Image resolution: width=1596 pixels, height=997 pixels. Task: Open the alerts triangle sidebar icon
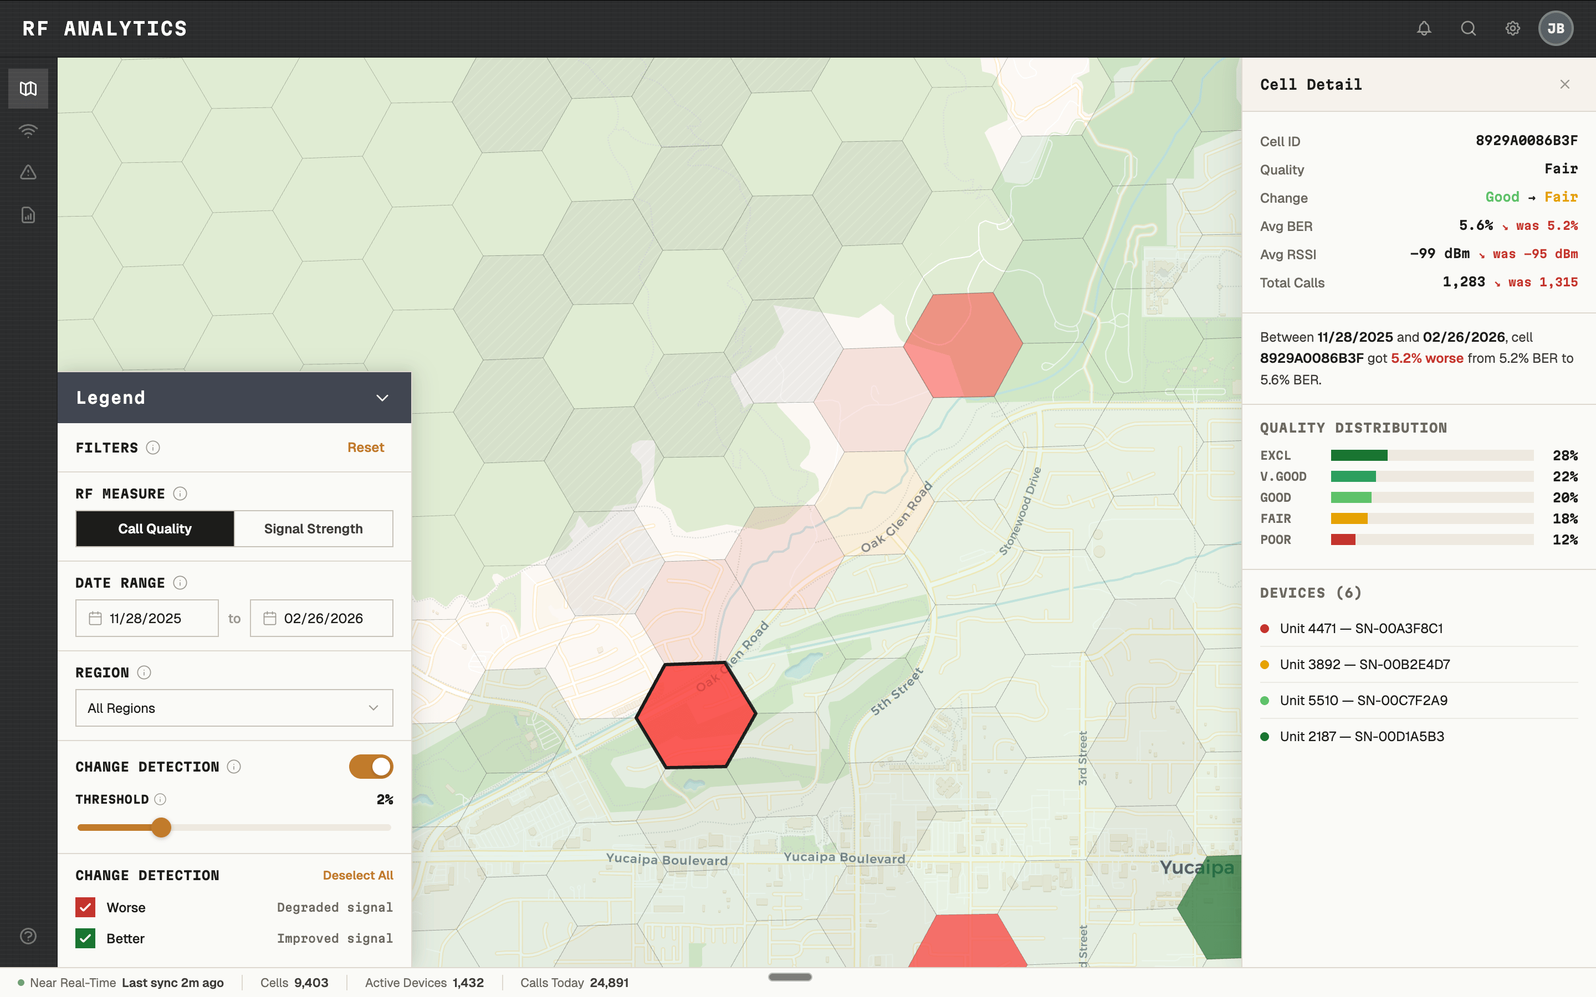click(28, 173)
